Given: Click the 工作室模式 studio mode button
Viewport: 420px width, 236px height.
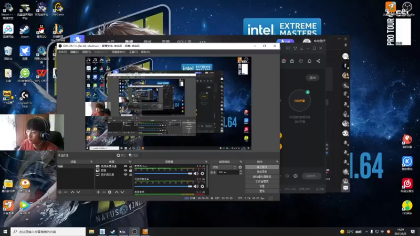Looking at the screenshot, I should [261, 181].
